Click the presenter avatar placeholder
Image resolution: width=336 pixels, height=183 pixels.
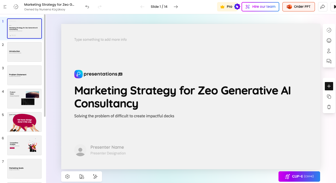(80, 150)
